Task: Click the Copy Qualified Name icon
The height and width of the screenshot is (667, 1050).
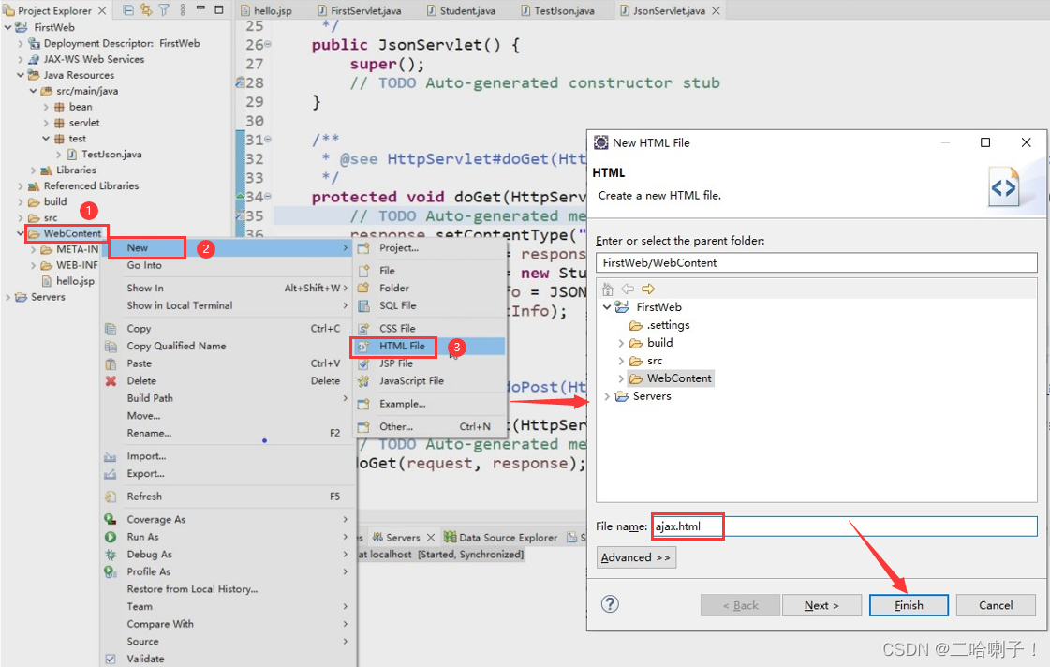Action: point(111,347)
